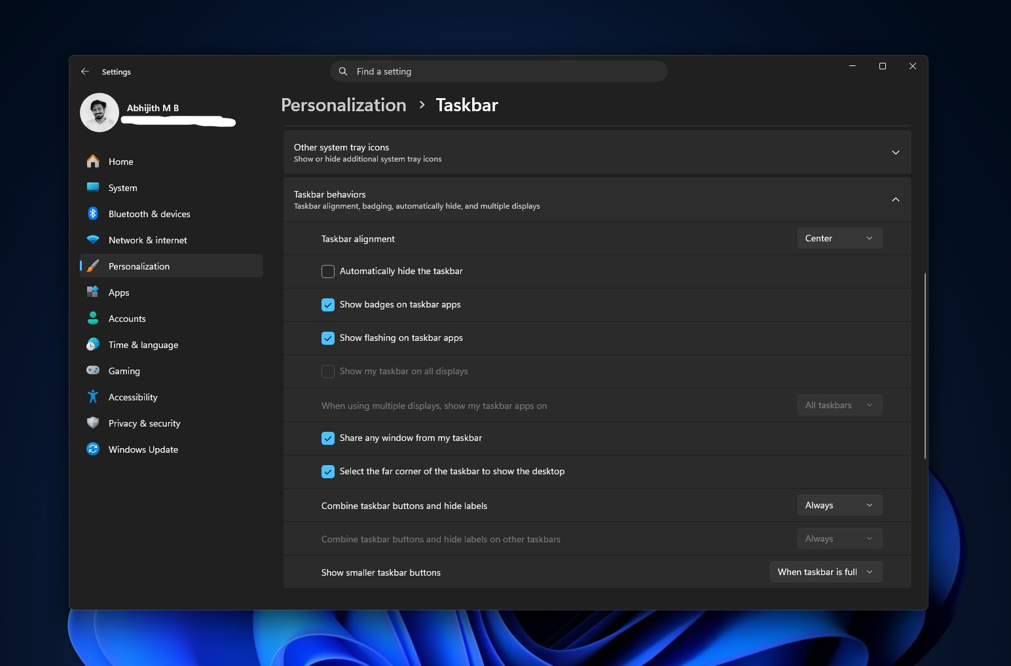The width and height of the screenshot is (1011, 666).
Task: Open Windows Update settings
Action: [172, 449]
